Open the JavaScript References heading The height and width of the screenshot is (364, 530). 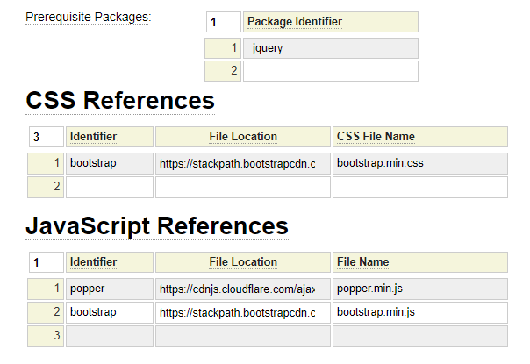[157, 225]
